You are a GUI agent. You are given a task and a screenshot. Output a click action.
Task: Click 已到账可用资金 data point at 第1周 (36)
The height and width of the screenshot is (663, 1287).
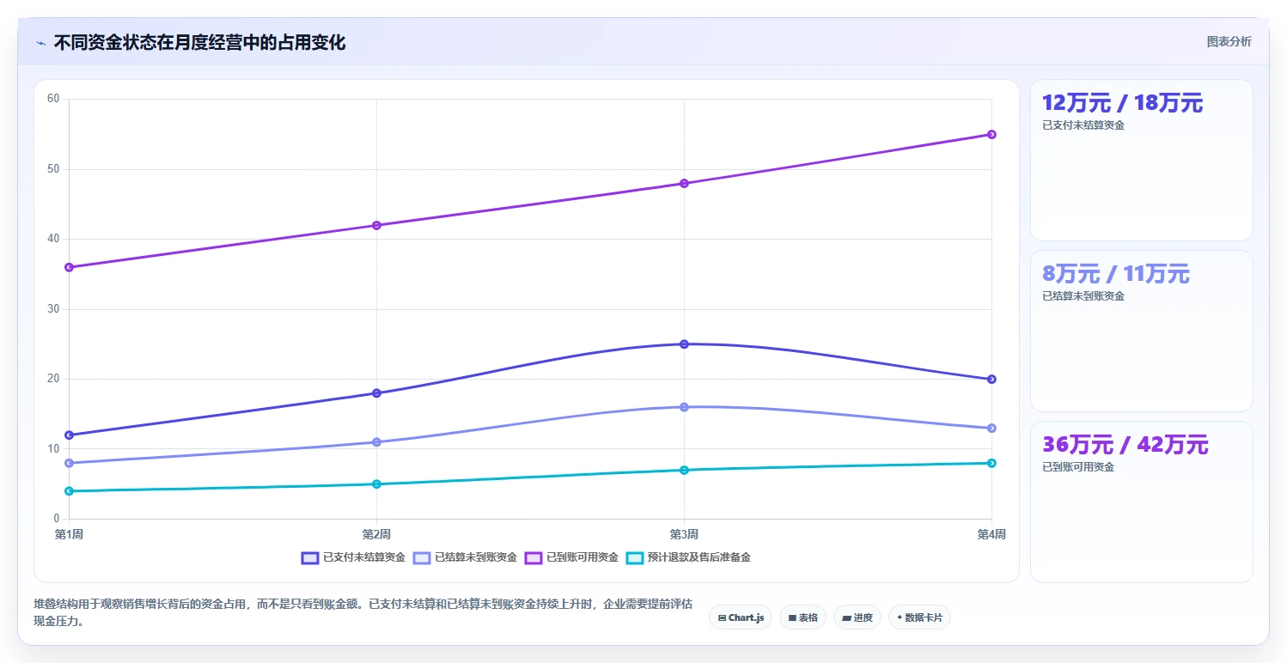click(x=69, y=267)
